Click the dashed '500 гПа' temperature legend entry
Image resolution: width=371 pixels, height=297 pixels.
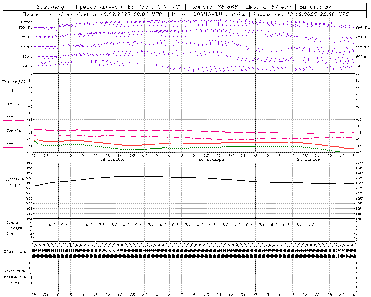coord(13,144)
